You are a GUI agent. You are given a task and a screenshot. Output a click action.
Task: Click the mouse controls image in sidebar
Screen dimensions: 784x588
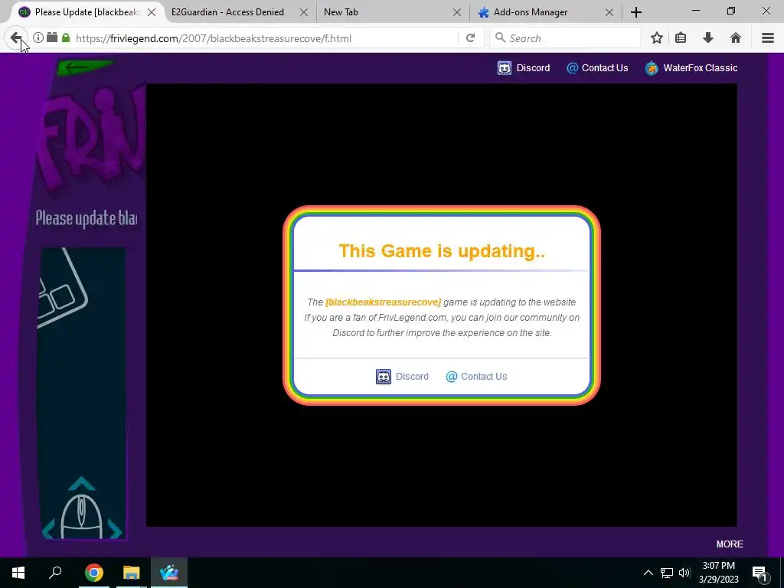(81, 509)
